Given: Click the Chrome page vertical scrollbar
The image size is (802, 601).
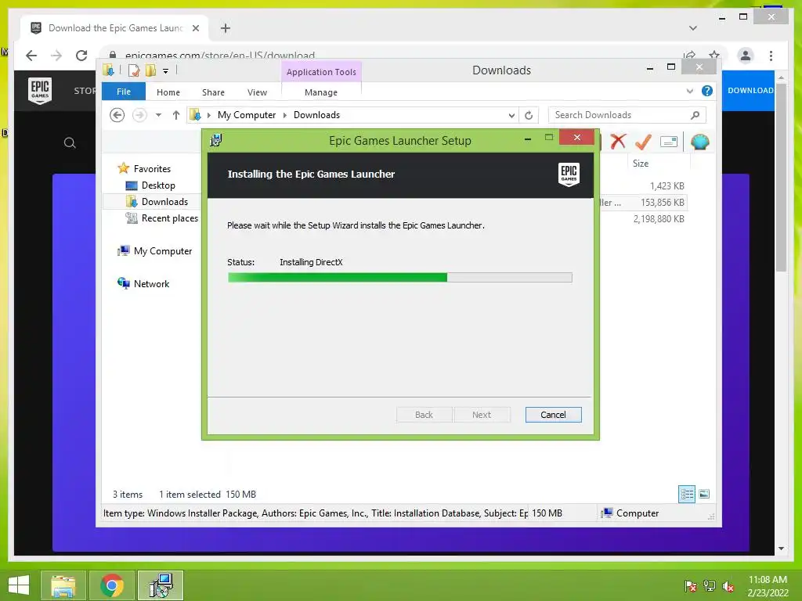Looking at the screenshot, I should tap(781, 176).
